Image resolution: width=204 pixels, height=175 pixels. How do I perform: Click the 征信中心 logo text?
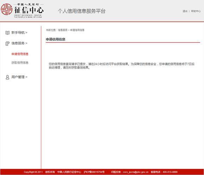[x=29, y=10]
